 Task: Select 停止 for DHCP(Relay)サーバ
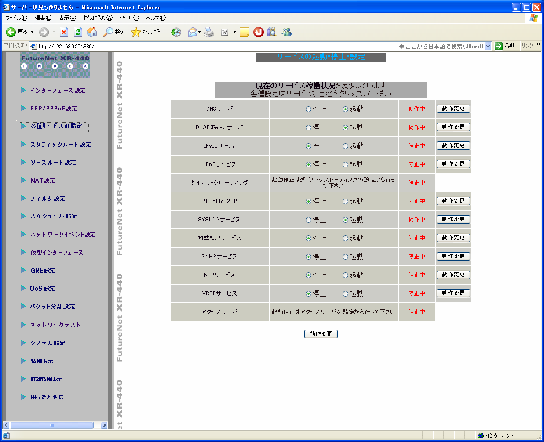click(x=308, y=127)
